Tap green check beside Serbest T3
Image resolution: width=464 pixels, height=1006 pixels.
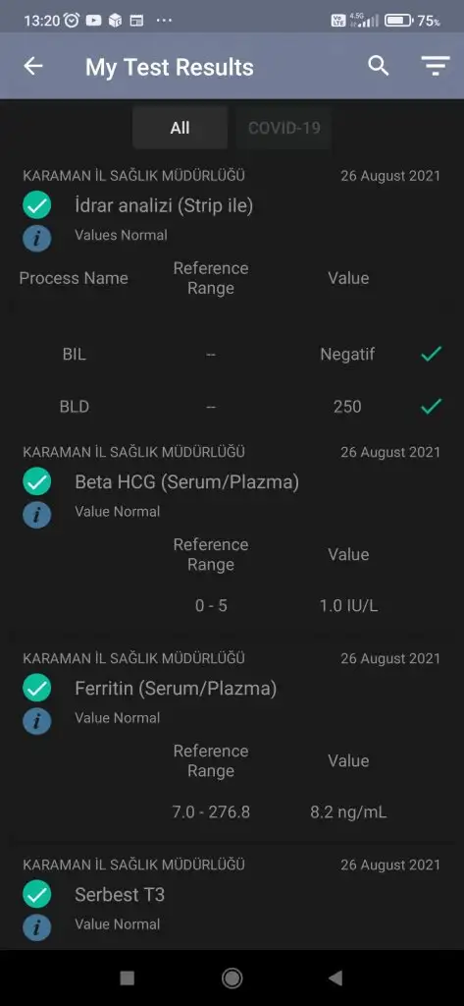(x=37, y=895)
